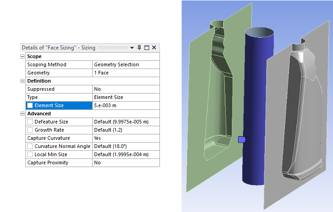Tick the Curvature Normal Angle checkbox
333x212 pixels.
click(x=30, y=146)
